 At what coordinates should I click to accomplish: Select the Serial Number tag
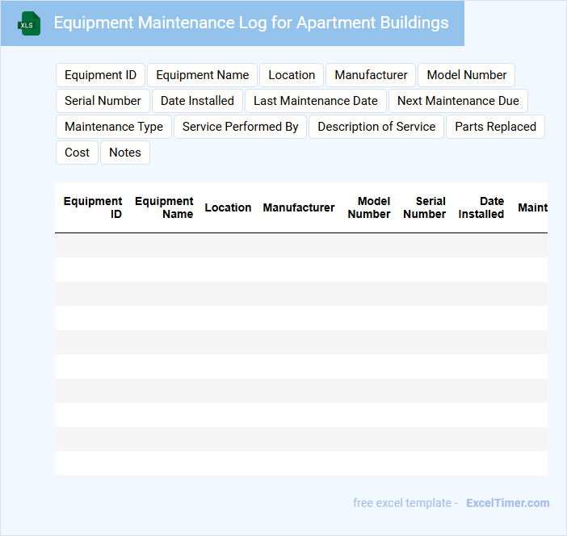pyautogui.click(x=103, y=101)
